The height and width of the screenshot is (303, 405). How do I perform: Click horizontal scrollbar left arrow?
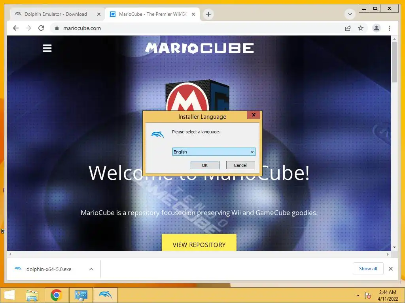click(x=10, y=254)
